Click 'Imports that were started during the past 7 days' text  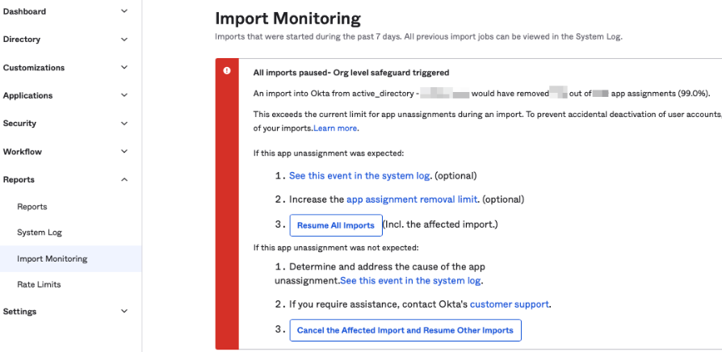coord(309,37)
